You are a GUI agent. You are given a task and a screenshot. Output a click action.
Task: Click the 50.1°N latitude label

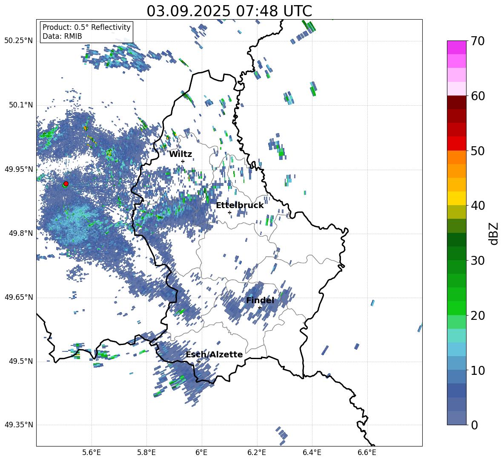click(x=20, y=105)
